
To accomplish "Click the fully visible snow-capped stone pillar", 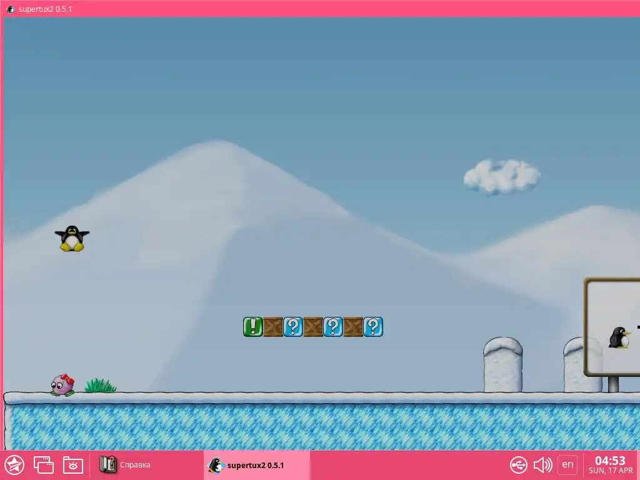I will pos(503,364).
